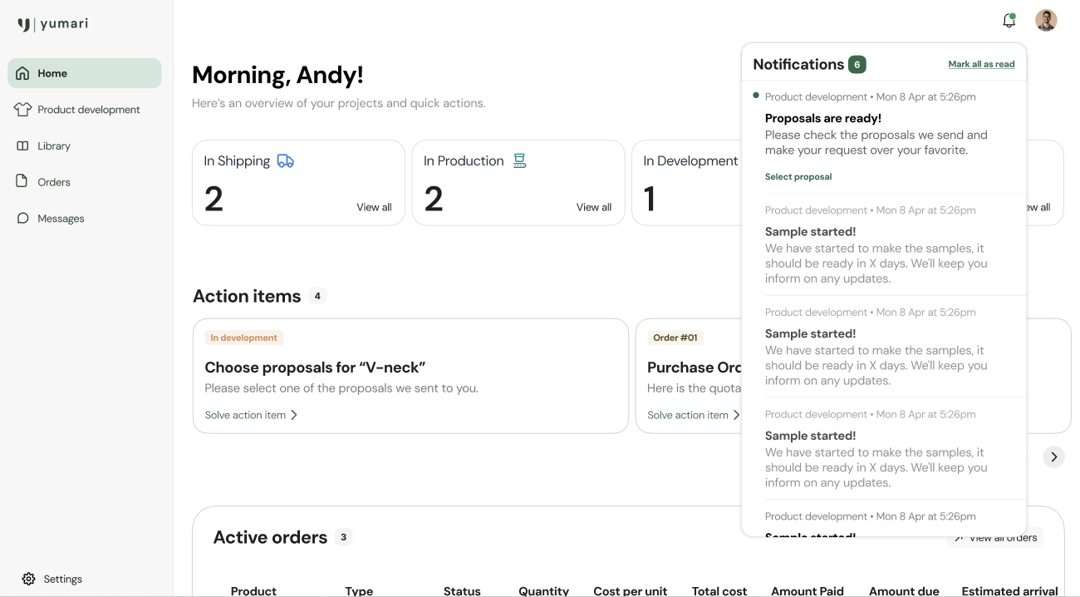
Task: Click the In Shipping truck icon
Action: (285, 161)
